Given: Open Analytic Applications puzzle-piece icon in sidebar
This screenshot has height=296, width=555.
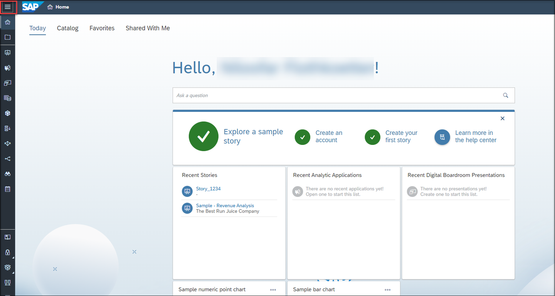Looking at the screenshot, I should [x=7, y=68].
